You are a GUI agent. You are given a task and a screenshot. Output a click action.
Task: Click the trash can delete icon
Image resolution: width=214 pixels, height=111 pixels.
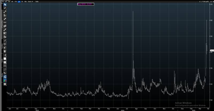[x=5, y=51]
